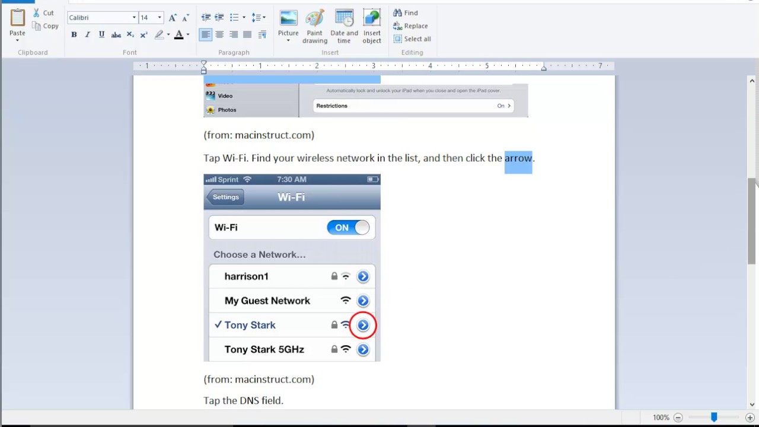Screen dimensions: 759x427
Task: Click Insert object button
Action: (x=372, y=27)
